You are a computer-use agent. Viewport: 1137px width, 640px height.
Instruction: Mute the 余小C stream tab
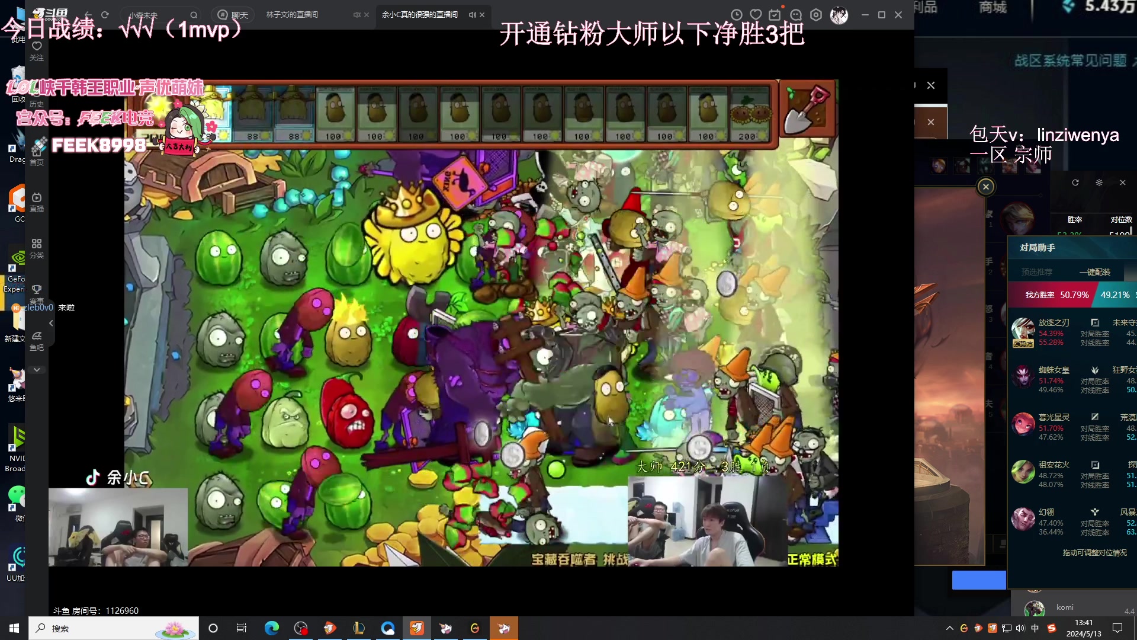tap(472, 15)
